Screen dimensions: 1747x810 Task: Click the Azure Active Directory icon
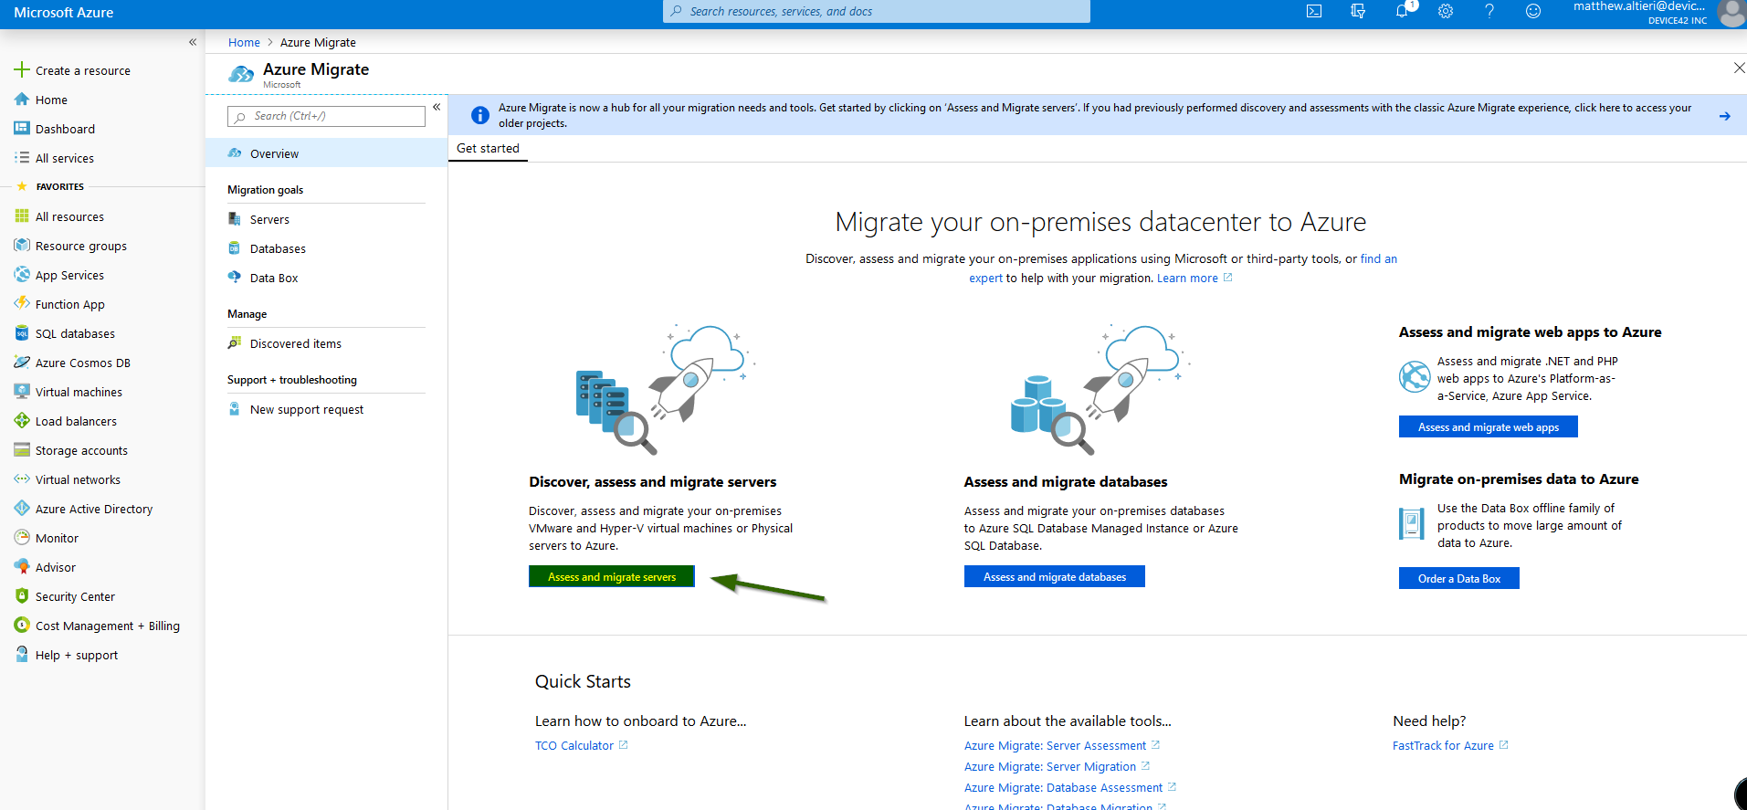pos(22,508)
